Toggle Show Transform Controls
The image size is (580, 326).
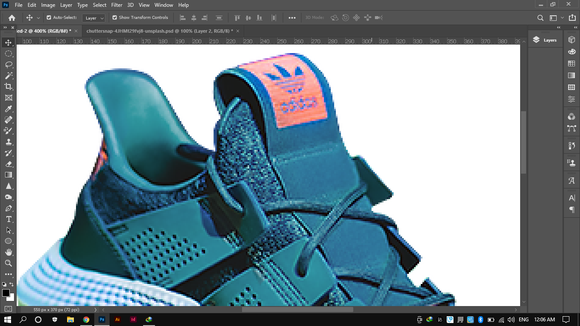pyautogui.click(x=115, y=17)
